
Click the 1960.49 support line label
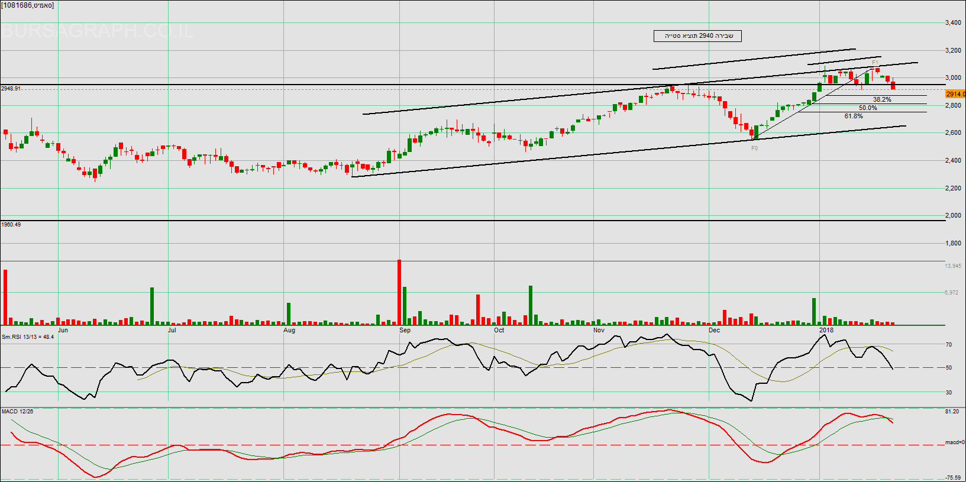[x=11, y=225]
